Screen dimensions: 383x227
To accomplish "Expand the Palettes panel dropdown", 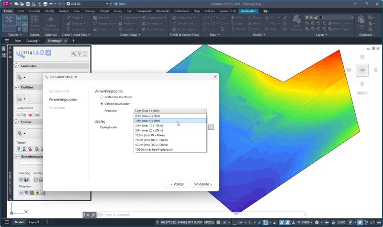I will [x=15, y=34].
